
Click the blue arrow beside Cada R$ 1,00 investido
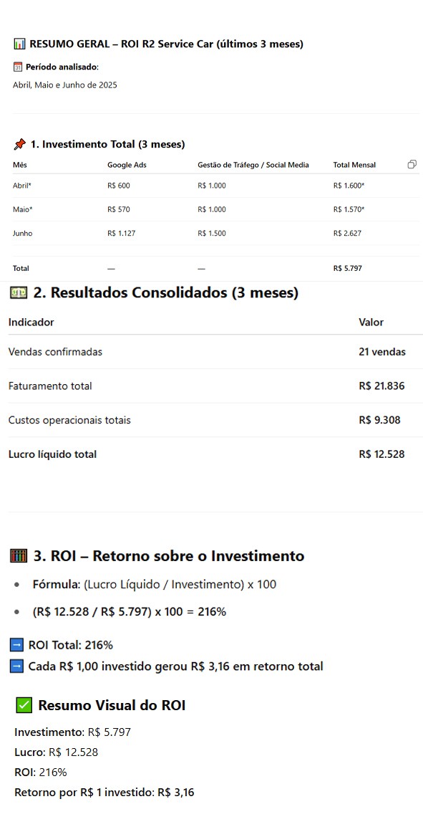[16, 666]
